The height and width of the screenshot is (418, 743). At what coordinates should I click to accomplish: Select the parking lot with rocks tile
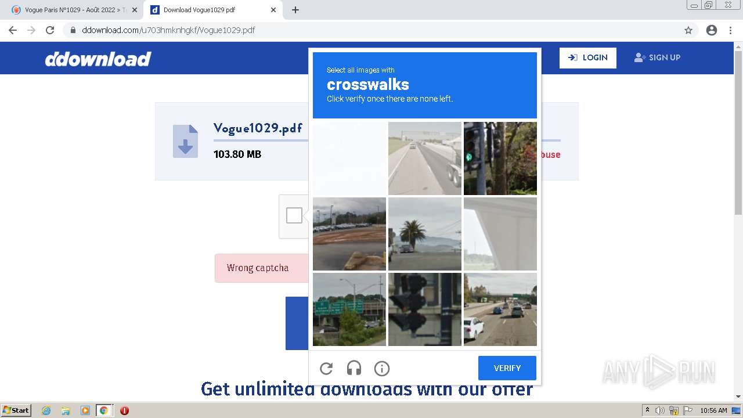pos(349,234)
